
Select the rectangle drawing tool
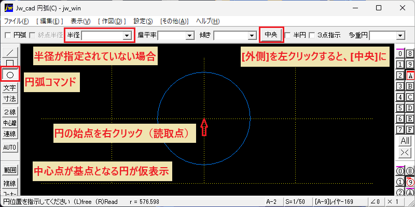point(10,63)
